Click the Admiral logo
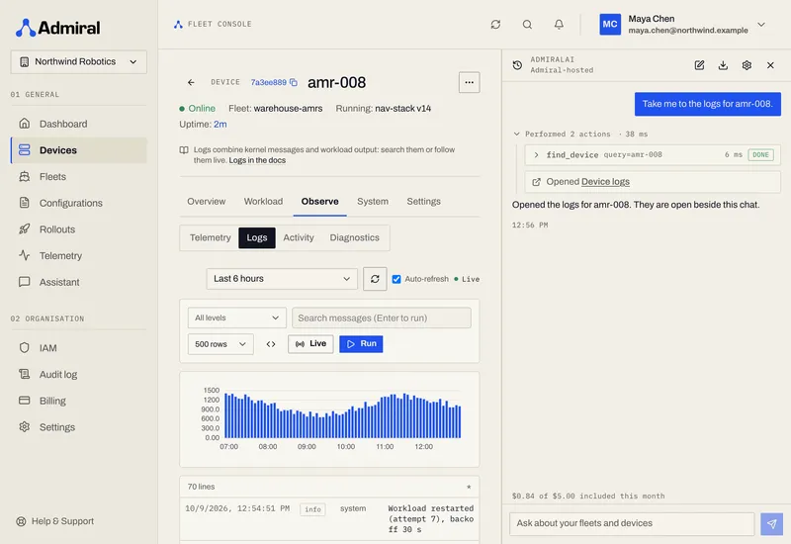 pos(57,28)
